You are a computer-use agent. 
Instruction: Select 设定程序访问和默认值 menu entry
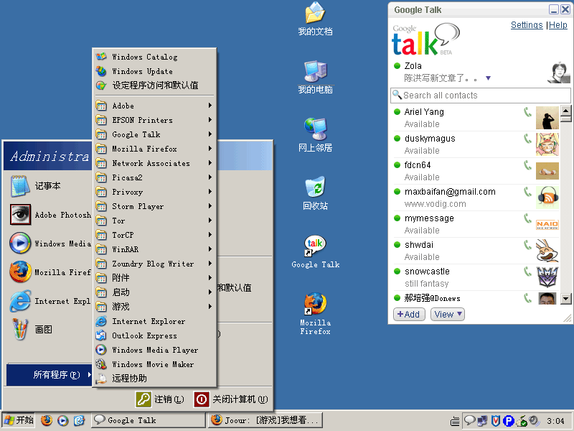coord(154,85)
